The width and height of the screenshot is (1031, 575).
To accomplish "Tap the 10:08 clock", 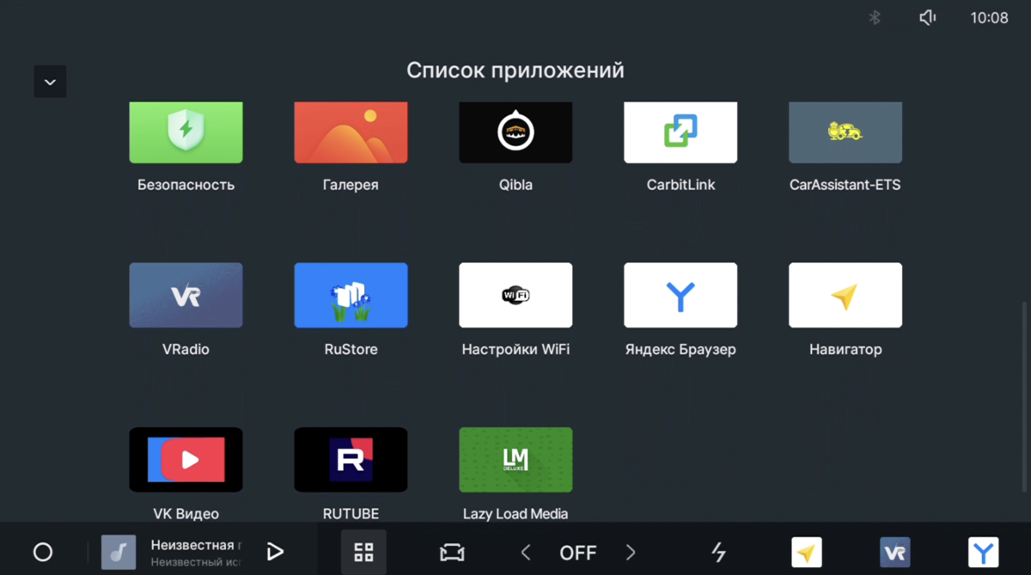I will (x=989, y=17).
